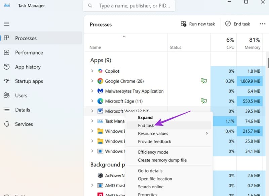The image size is (269, 196).
Task: Click the efficiency leaf icon for Microsoft Edge
Action: [x=204, y=101]
